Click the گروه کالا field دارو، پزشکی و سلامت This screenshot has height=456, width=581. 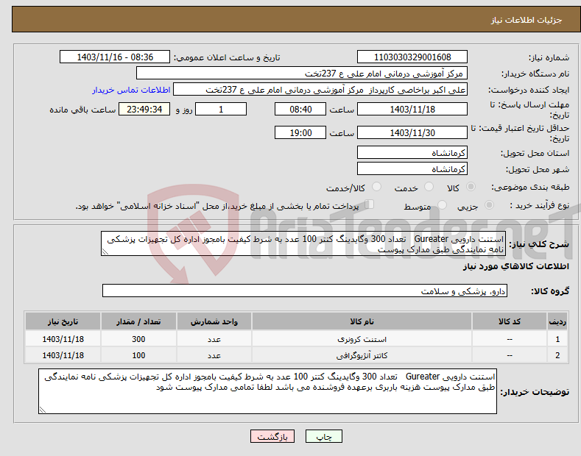[x=305, y=291]
